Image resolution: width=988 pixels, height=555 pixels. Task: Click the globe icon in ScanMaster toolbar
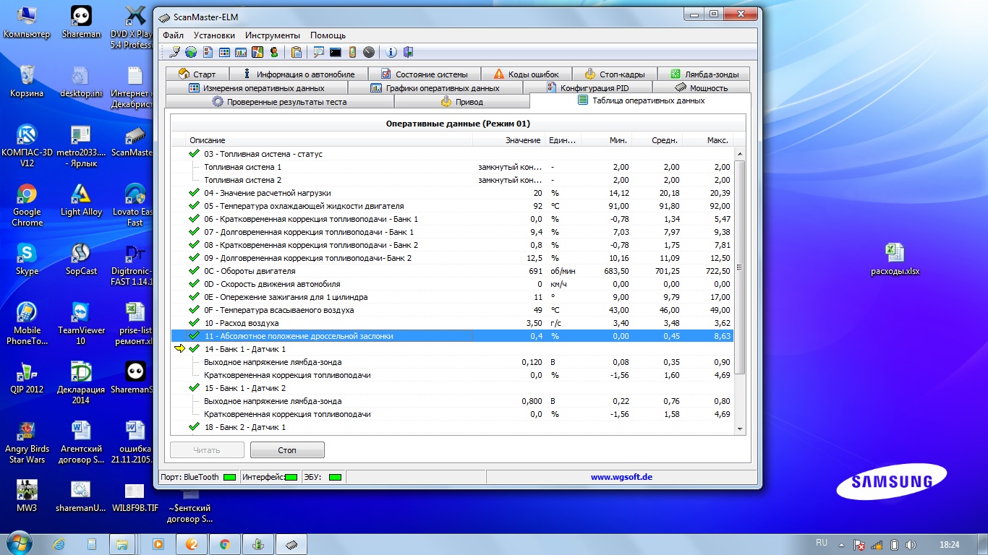(x=191, y=52)
